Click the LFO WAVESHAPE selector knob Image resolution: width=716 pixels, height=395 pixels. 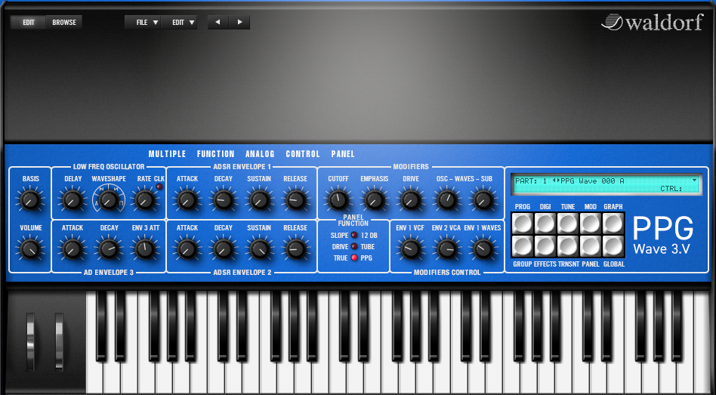click(x=109, y=200)
